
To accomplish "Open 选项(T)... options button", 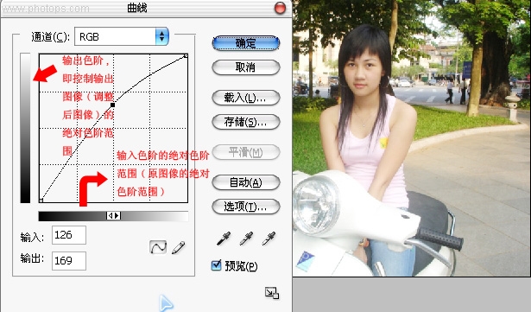I will tap(246, 207).
